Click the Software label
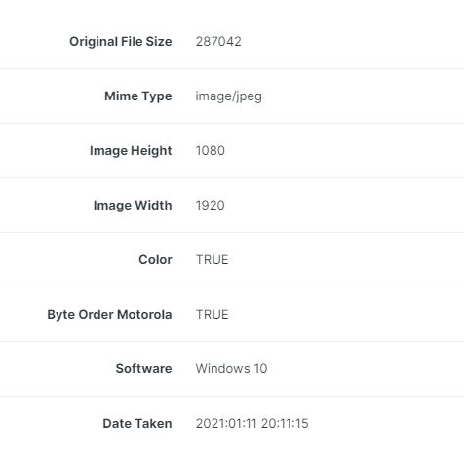Screen dimensions: 464x459 (x=143, y=369)
